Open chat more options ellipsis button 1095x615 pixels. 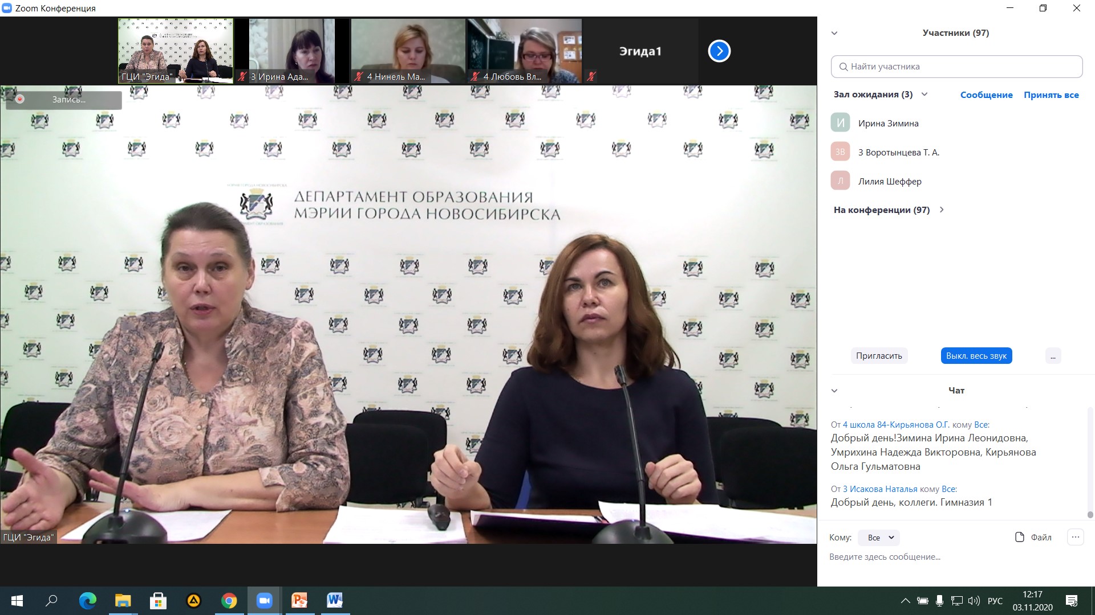pos(1075,537)
